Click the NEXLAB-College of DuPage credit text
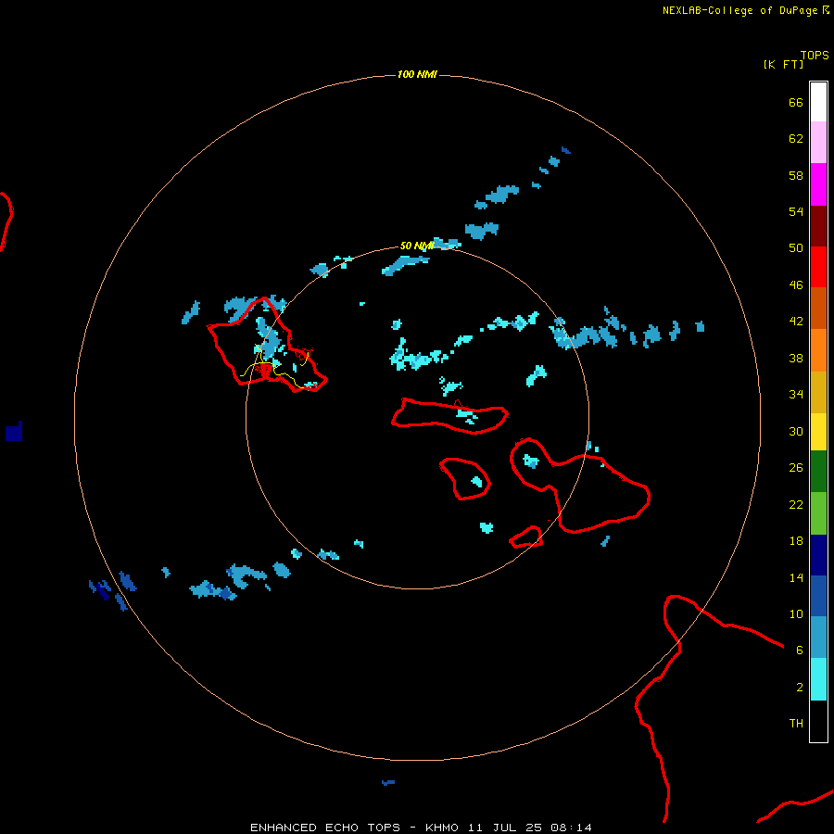 (x=739, y=10)
